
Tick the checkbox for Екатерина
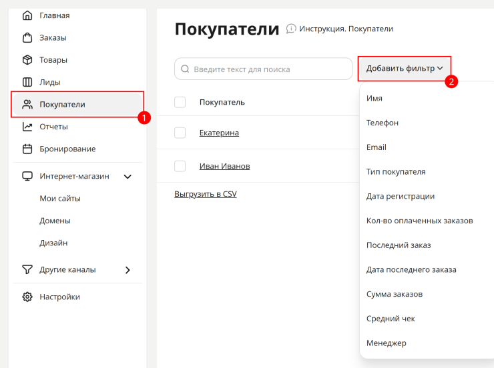click(180, 133)
